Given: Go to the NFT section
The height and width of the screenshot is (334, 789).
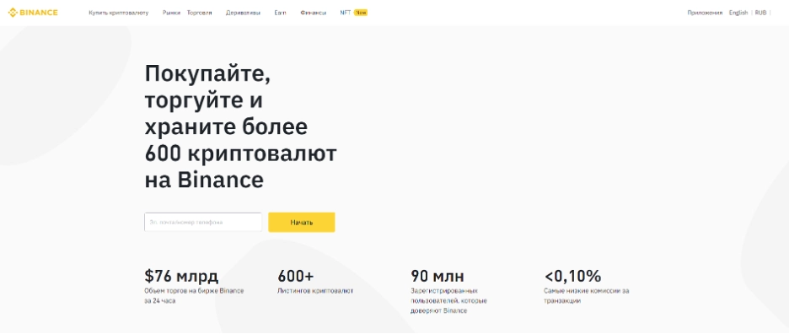Looking at the screenshot, I should [346, 13].
